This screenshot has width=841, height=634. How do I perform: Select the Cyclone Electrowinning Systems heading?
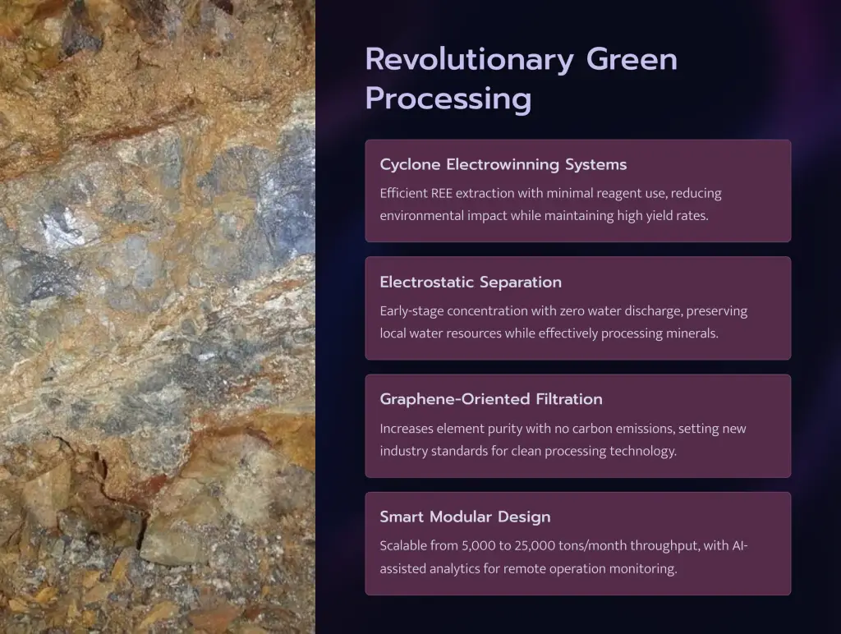click(x=503, y=165)
